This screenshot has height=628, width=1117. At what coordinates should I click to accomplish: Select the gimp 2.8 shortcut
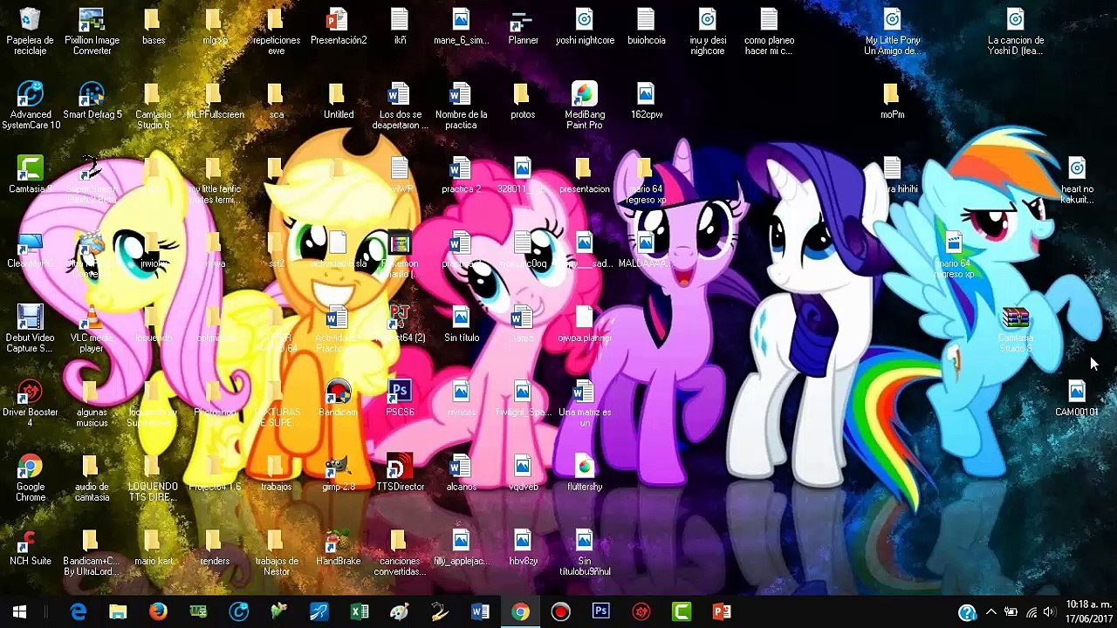(x=338, y=474)
